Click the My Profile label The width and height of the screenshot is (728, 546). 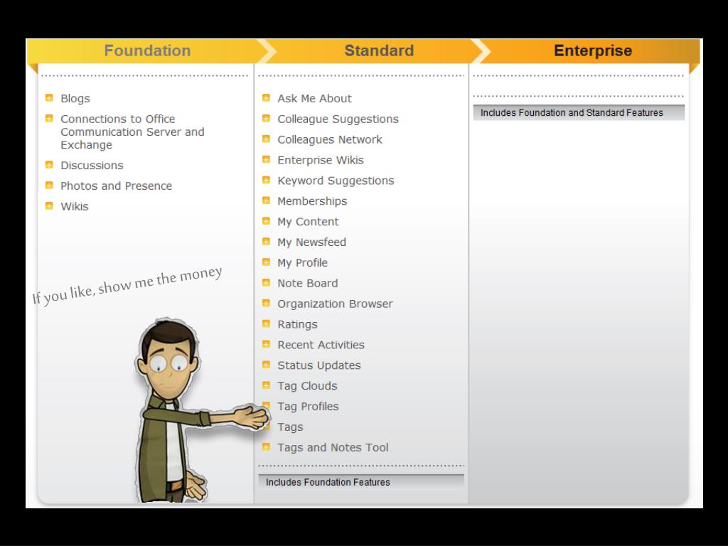(302, 263)
